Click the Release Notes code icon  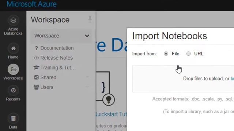(36, 58)
